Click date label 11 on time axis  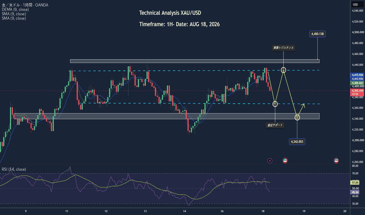[67, 211]
